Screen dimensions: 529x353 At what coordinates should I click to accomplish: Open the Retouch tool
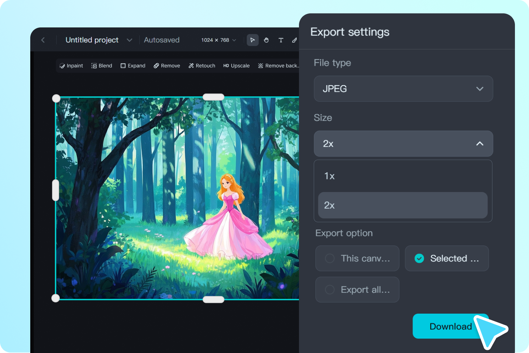[202, 66]
